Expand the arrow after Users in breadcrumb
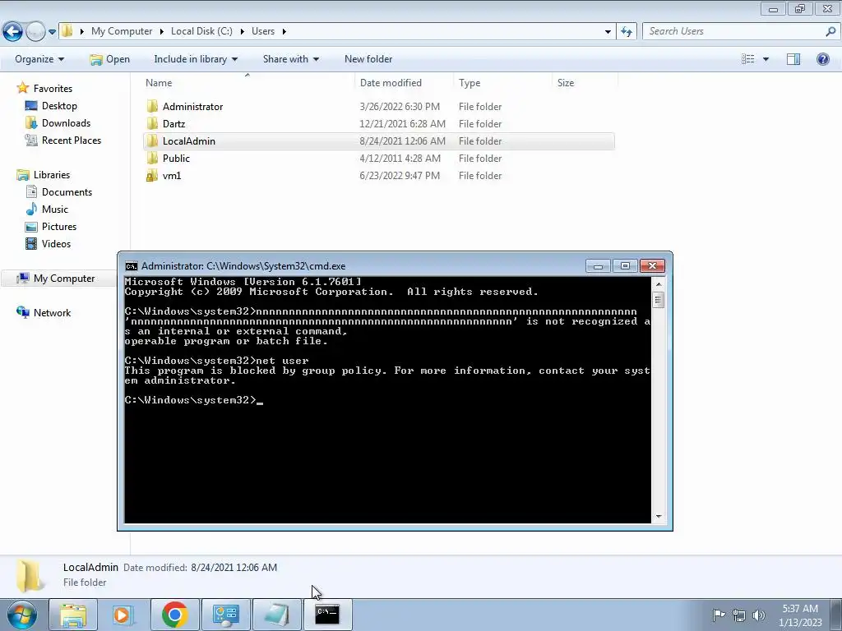The width and height of the screenshot is (842, 631). [284, 31]
